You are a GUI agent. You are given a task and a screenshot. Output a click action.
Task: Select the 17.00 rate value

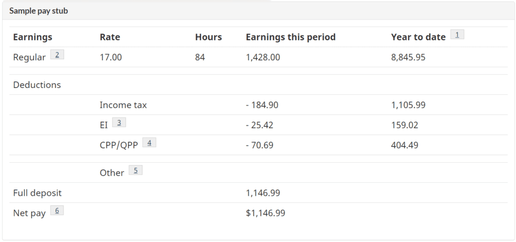[110, 57]
